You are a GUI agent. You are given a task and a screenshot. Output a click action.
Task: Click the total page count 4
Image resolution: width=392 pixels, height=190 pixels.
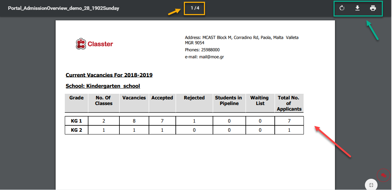pyautogui.click(x=198, y=8)
